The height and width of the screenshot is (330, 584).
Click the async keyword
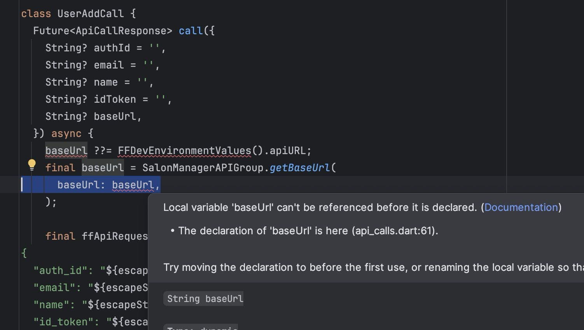66,133
